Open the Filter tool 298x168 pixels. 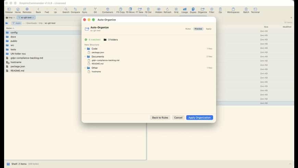pos(212,11)
